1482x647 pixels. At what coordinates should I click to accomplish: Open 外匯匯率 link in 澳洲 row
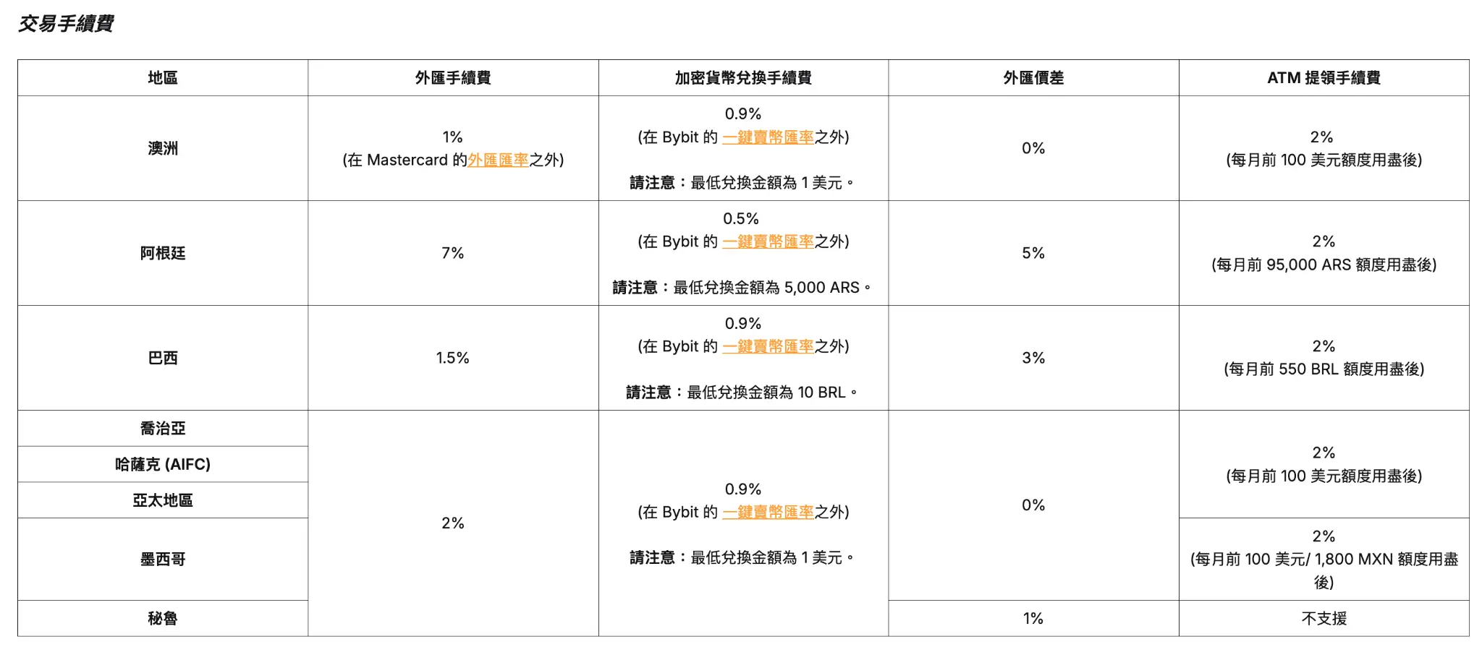point(498,160)
